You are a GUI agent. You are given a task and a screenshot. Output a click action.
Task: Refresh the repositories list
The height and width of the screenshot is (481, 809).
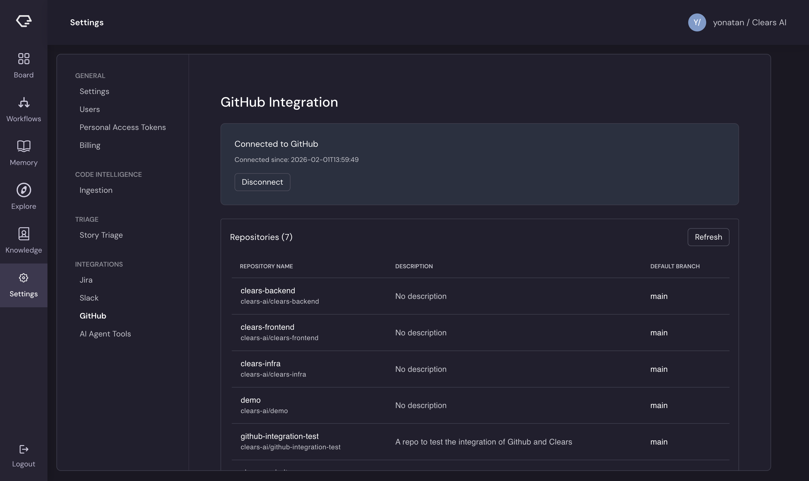click(x=708, y=237)
